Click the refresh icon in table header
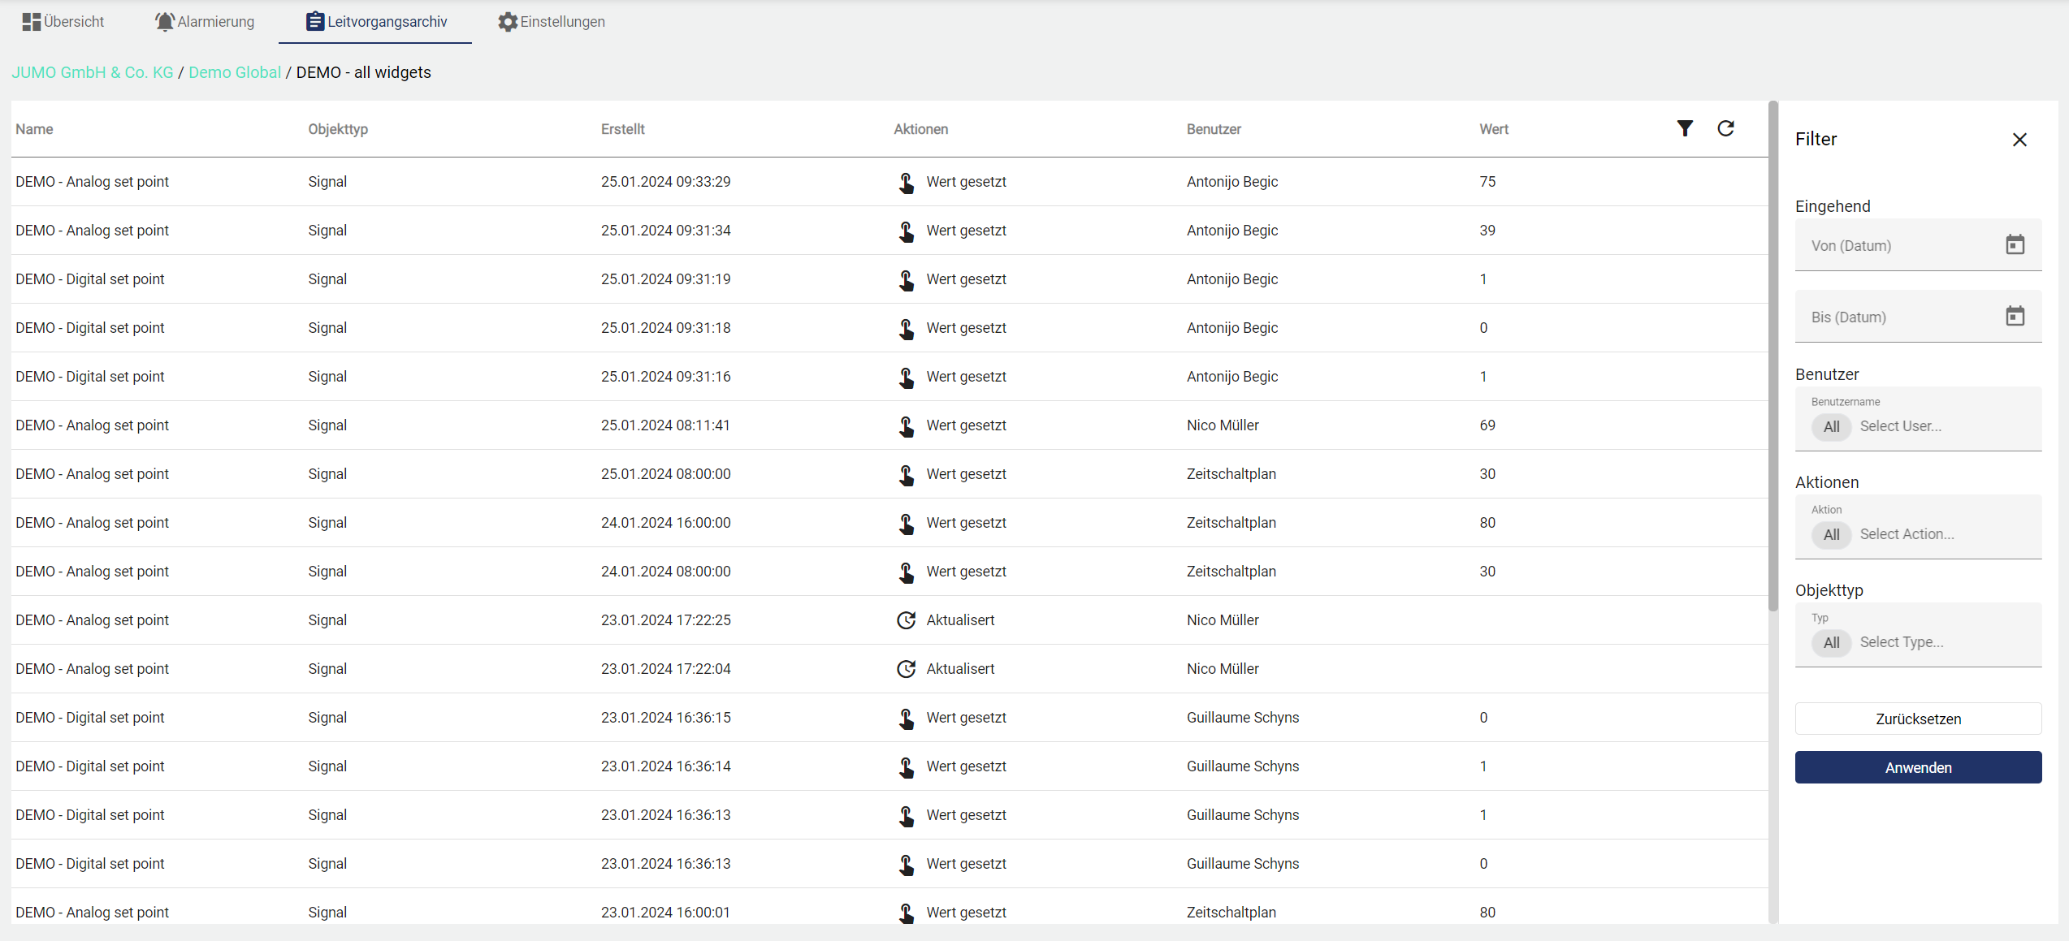Image resolution: width=2069 pixels, height=941 pixels. [1725, 128]
